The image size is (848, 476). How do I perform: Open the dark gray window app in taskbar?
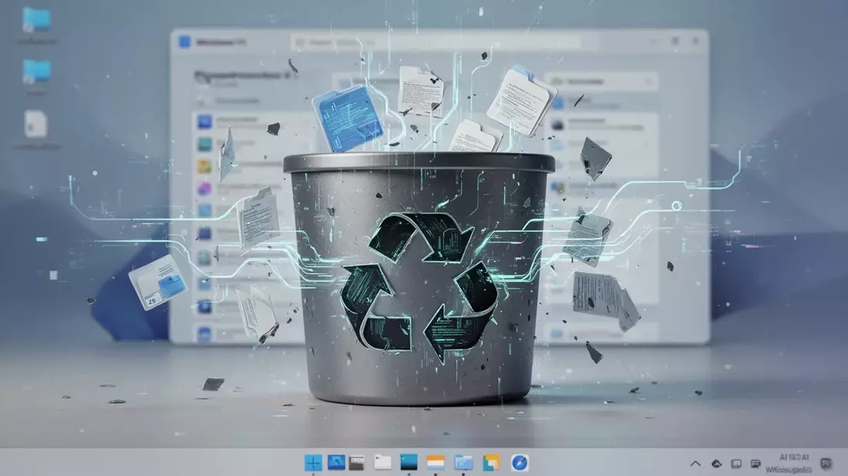[x=356, y=462]
